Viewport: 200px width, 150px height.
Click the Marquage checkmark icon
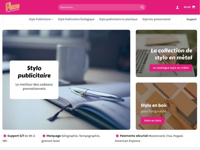click(x=44, y=136)
